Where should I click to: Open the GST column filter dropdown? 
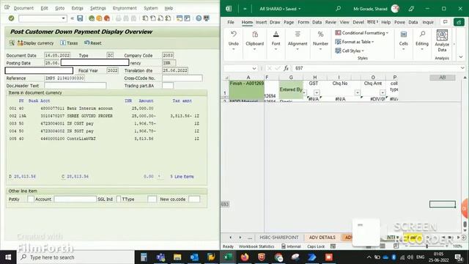point(317,93)
